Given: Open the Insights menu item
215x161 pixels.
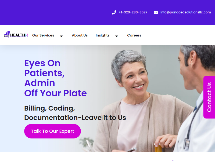Looking at the screenshot, I should (102, 35).
